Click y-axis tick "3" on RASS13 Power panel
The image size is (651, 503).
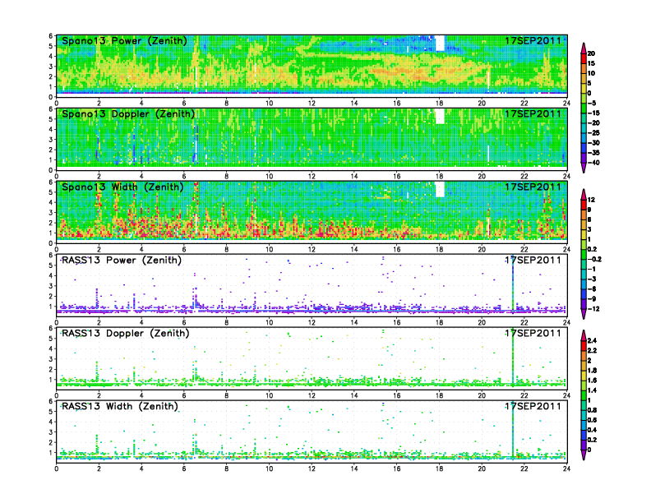[x=51, y=286]
